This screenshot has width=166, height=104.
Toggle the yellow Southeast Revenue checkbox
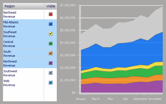click(51, 34)
